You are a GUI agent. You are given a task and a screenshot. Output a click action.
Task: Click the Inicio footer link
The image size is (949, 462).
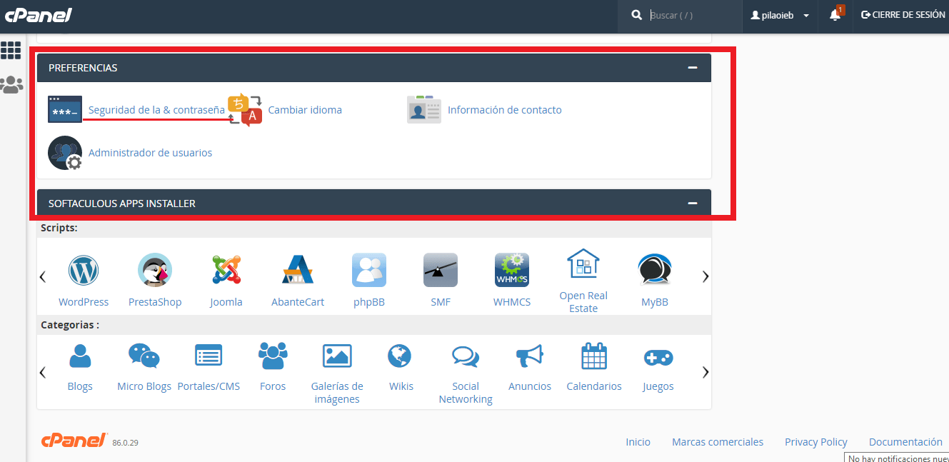(638, 442)
